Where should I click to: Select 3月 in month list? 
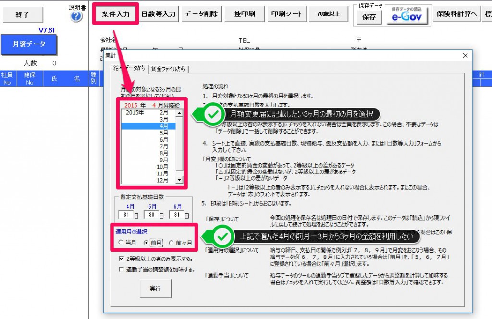148,119
